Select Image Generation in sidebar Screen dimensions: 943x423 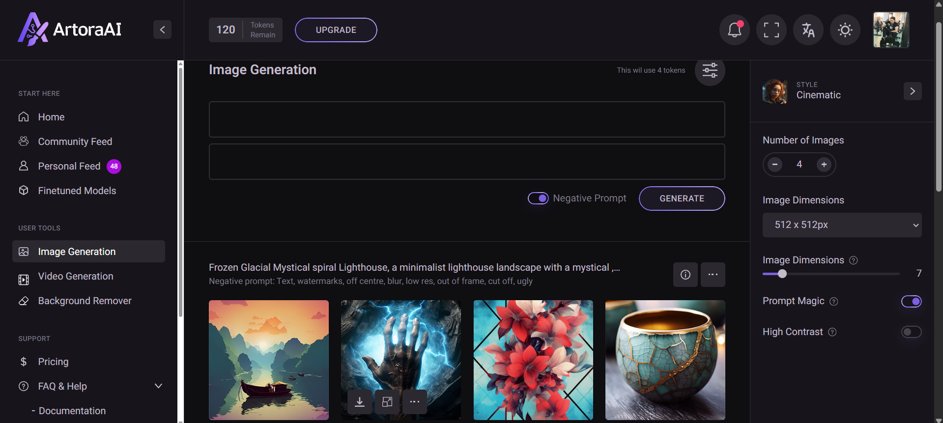pos(88,252)
